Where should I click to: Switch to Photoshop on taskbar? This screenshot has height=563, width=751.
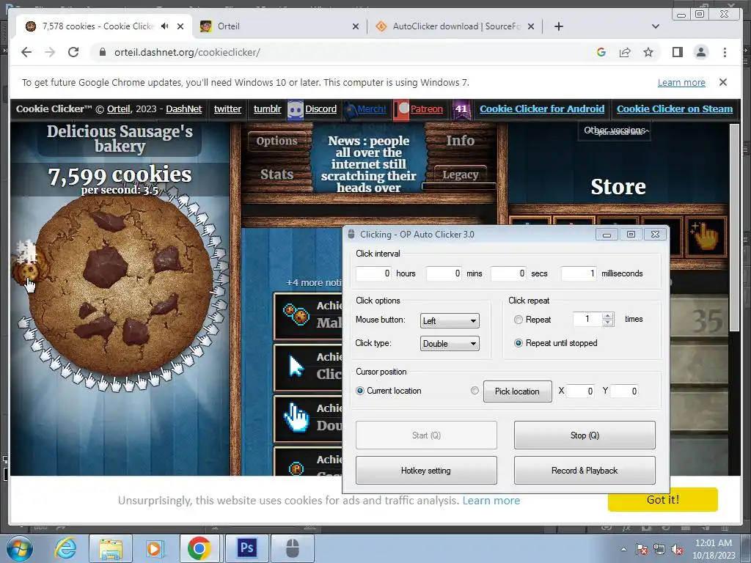pos(246,548)
